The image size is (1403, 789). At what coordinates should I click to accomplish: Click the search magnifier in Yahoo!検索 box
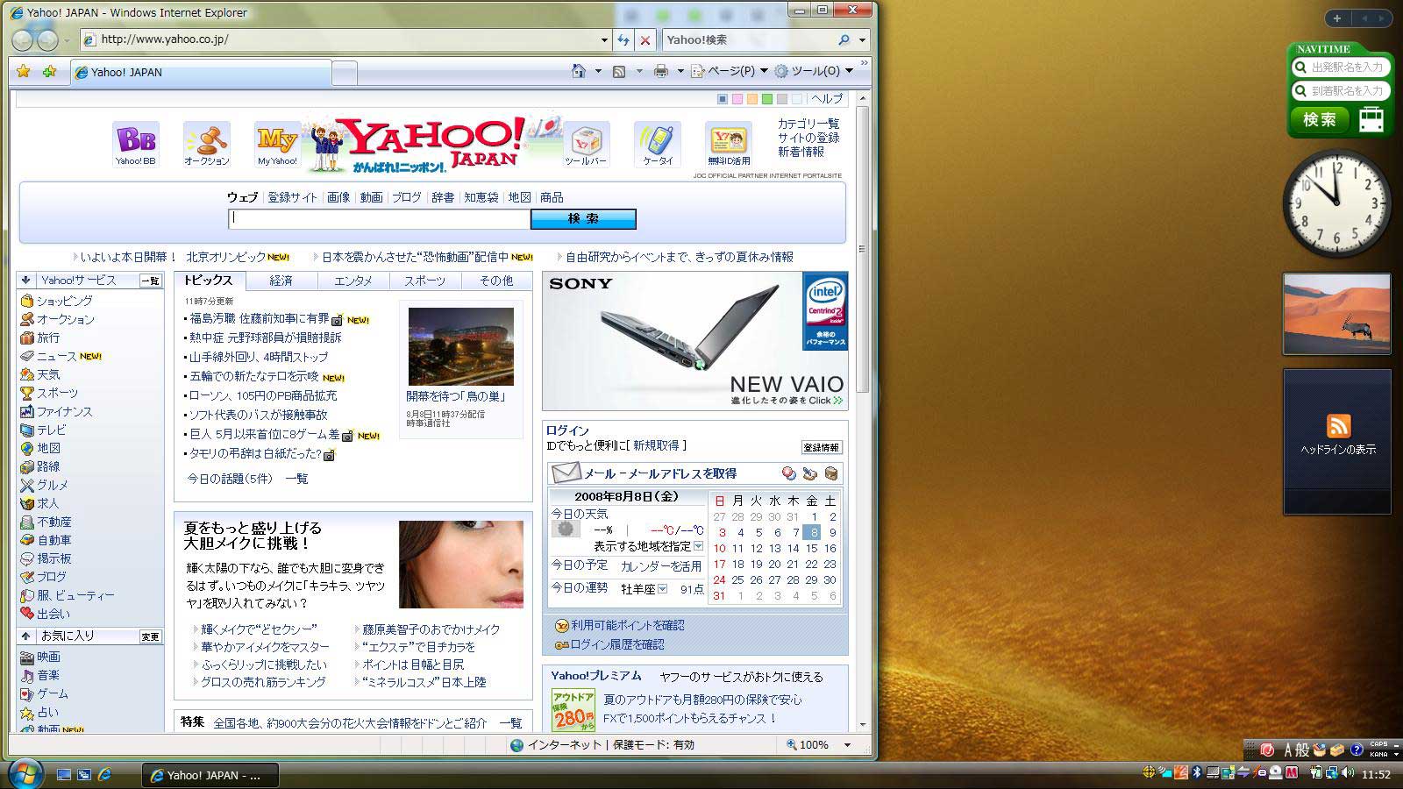point(844,39)
